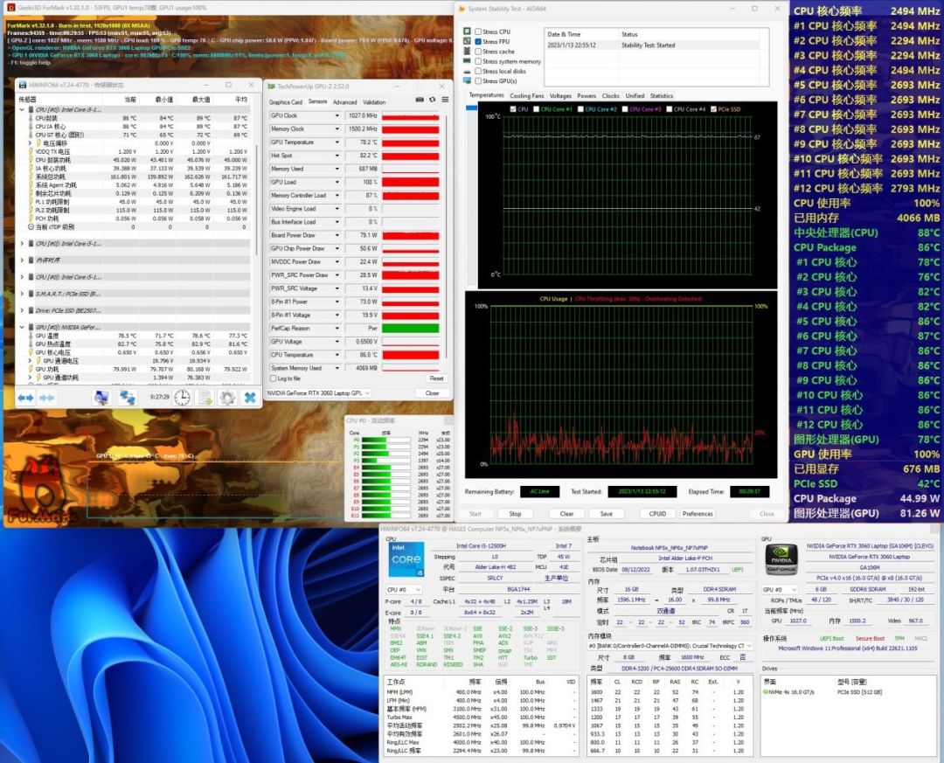
Task: Uncheck the Stress FPU checkbox
Action: click(477, 42)
